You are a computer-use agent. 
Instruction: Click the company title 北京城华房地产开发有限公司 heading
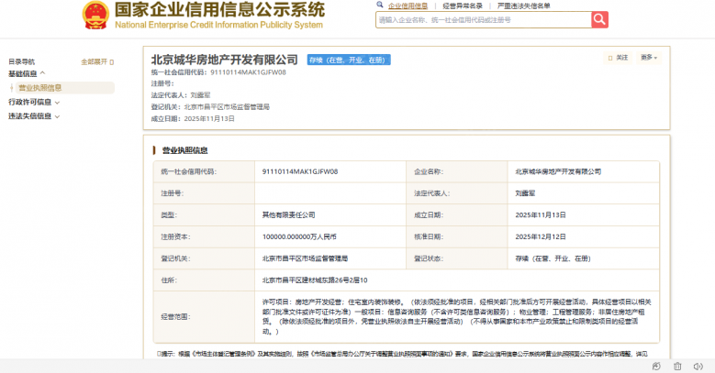(224, 60)
